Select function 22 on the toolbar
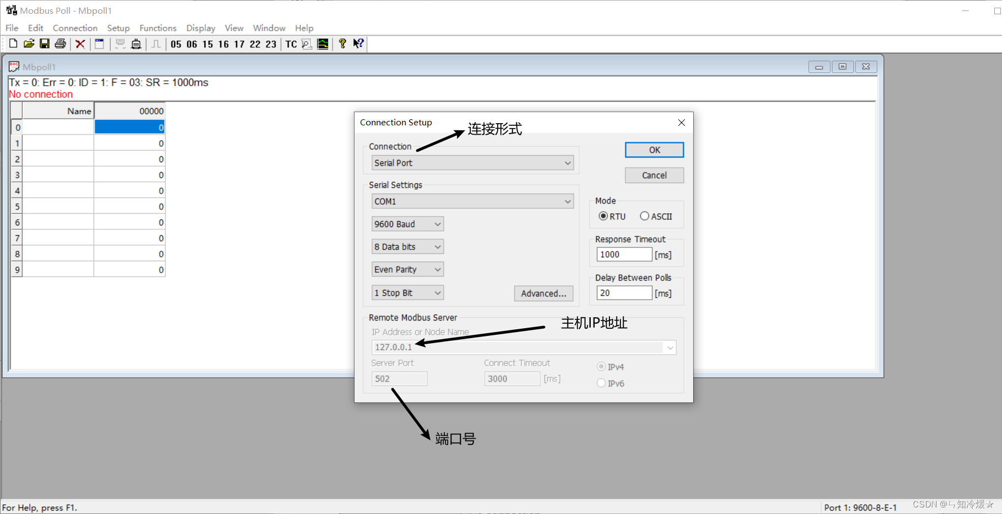Image resolution: width=1002 pixels, height=514 pixels. point(255,44)
